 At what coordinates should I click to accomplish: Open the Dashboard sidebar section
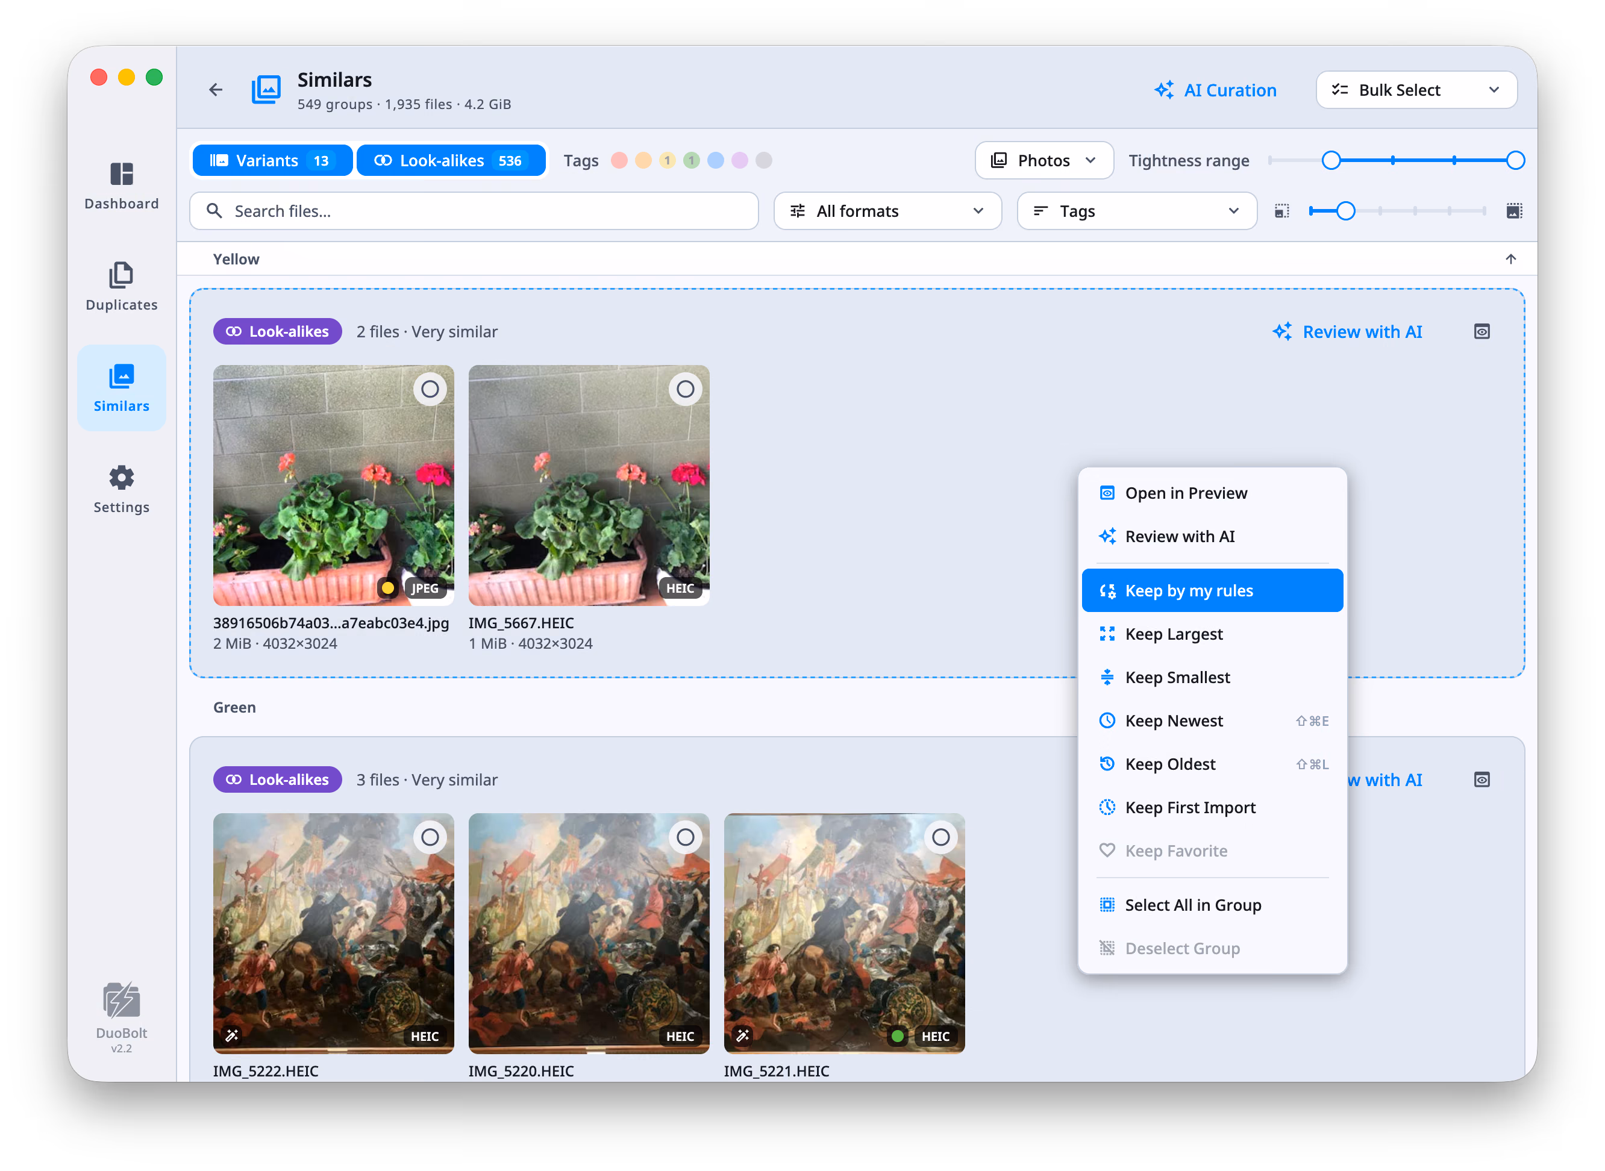121,186
